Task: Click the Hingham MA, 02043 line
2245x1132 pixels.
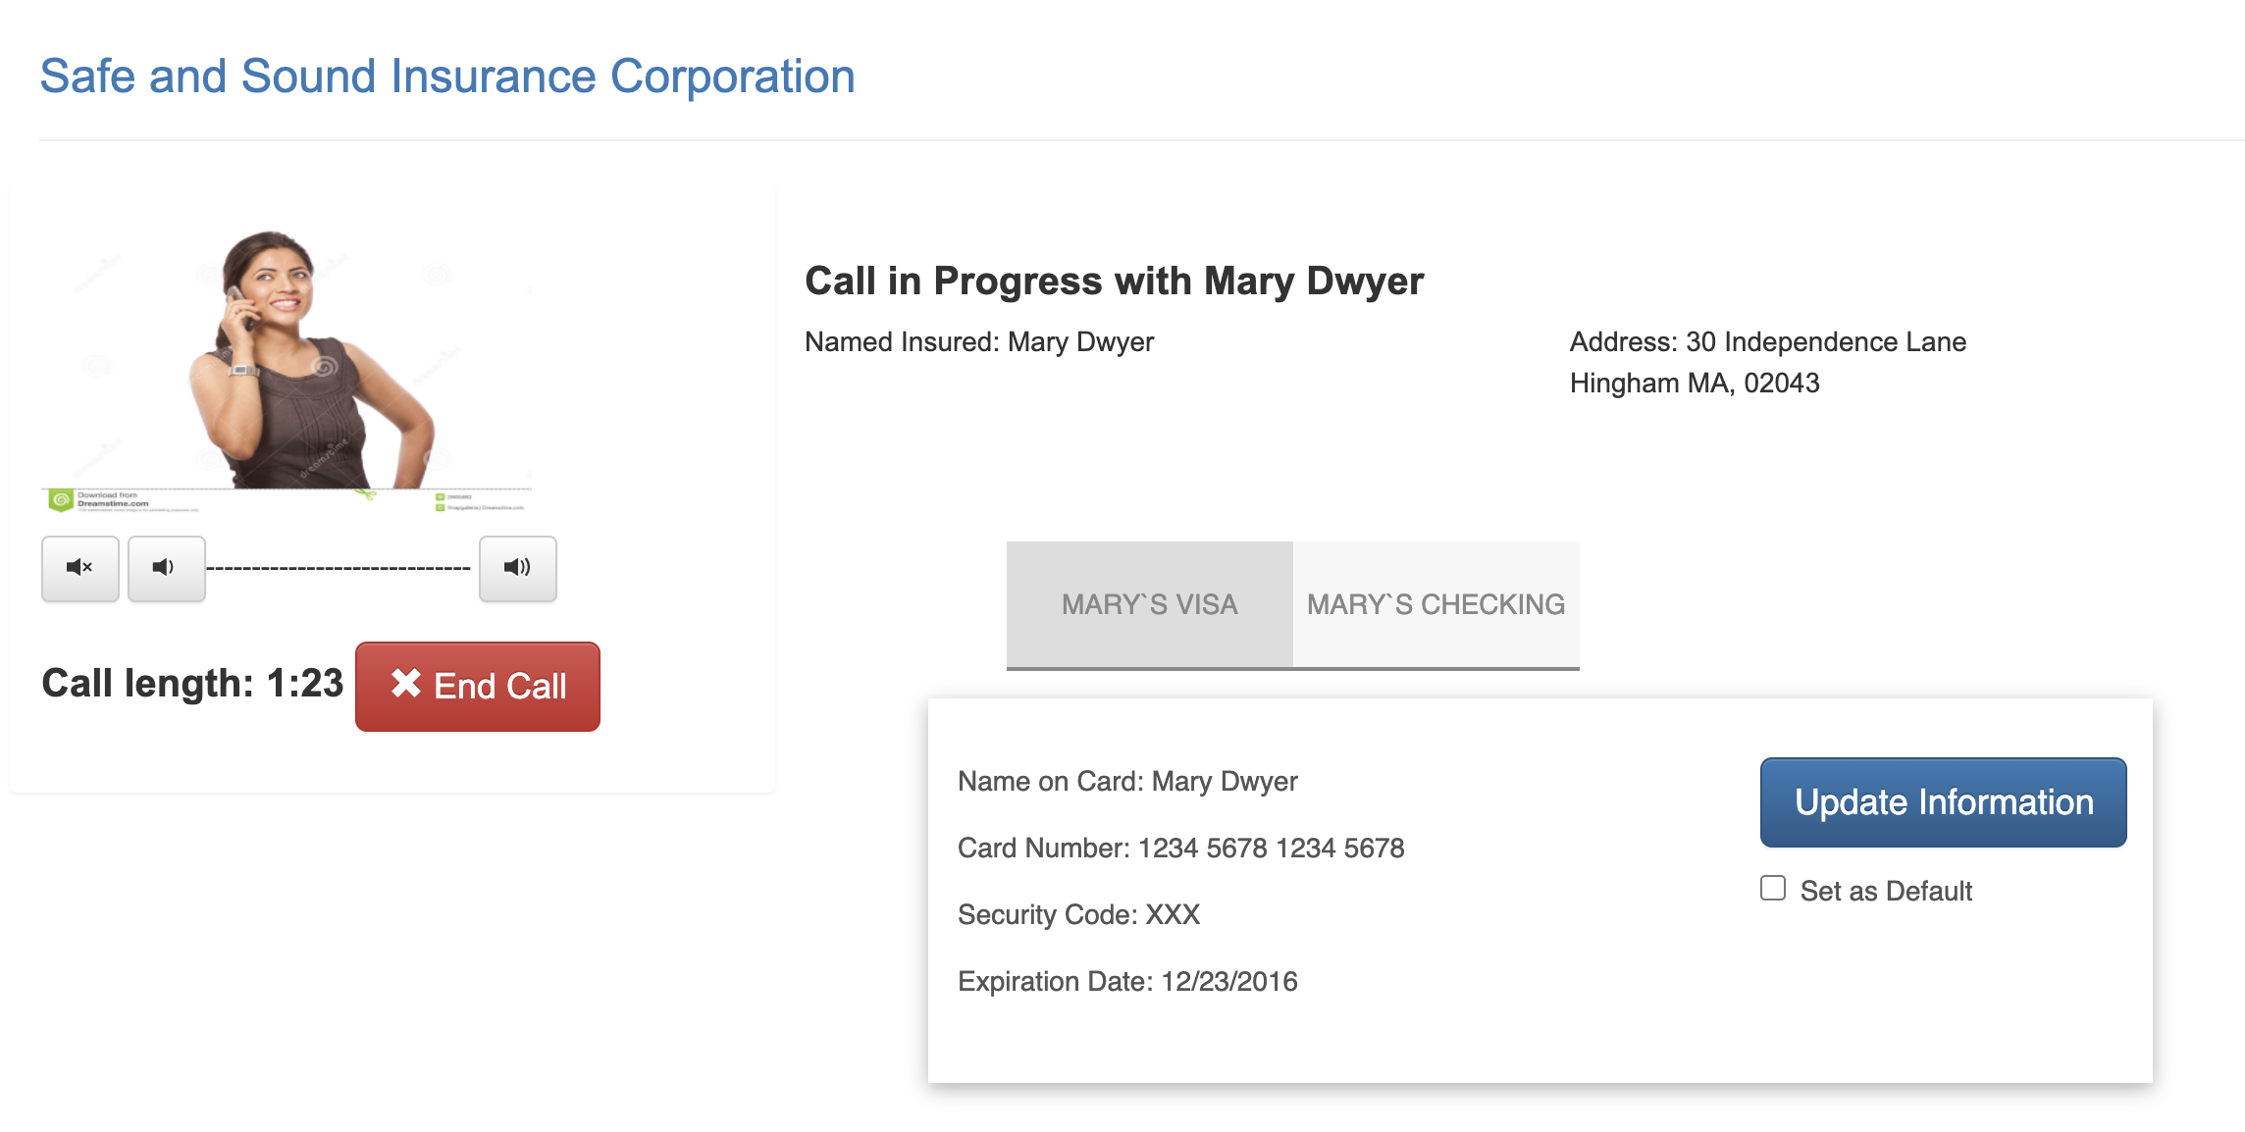Action: 1695,383
